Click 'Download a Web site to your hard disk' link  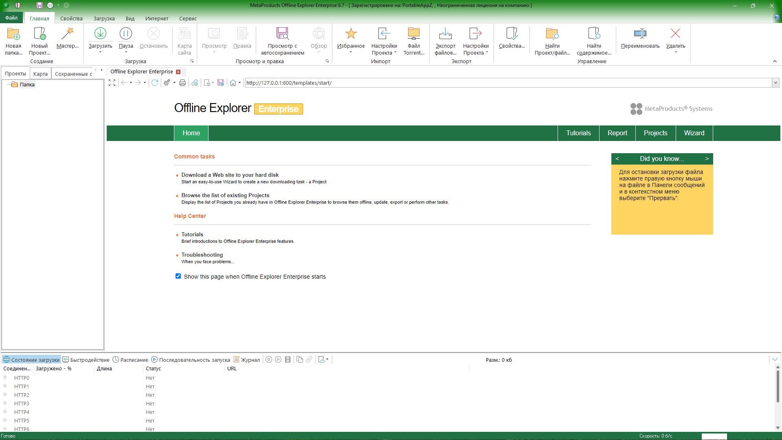tap(230, 175)
